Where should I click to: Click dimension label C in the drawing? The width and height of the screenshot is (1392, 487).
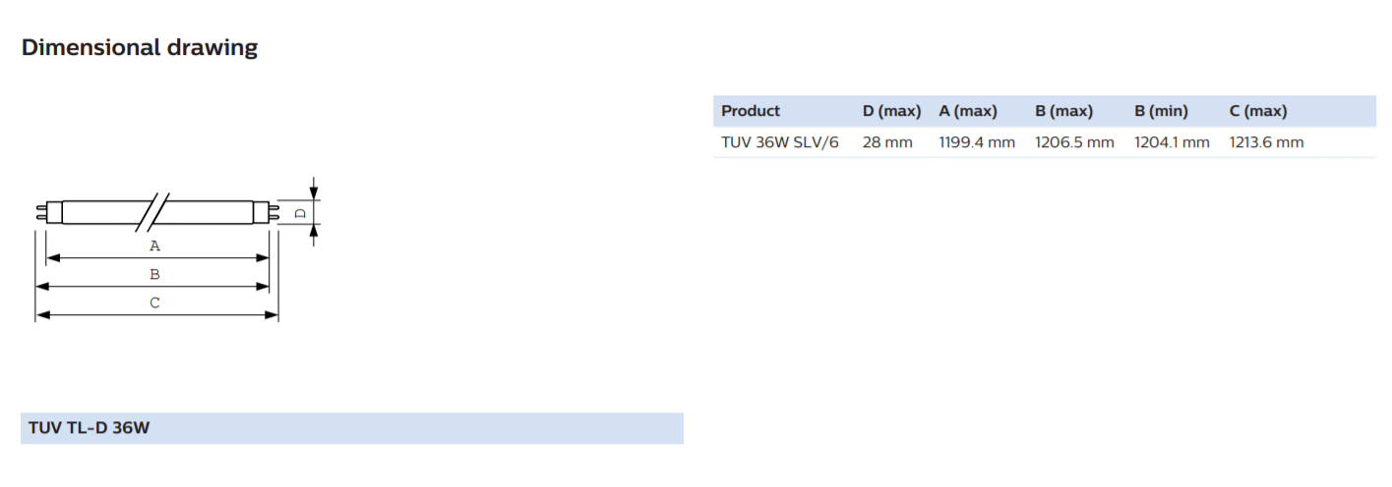pyautogui.click(x=154, y=303)
